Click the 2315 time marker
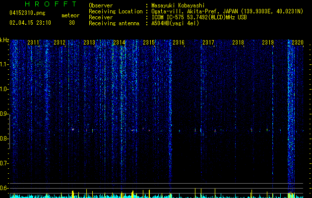The width and height of the screenshot is (312, 198). pyautogui.click(x=149, y=43)
